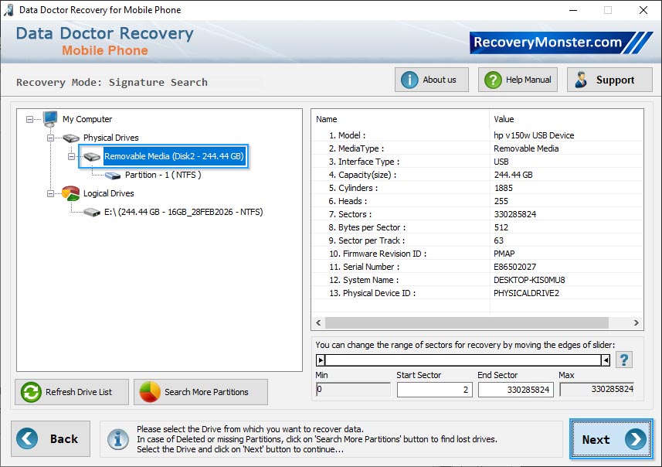Open the Help Manual question mark icon
This screenshot has width=662, height=467.
[x=491, y=79]
